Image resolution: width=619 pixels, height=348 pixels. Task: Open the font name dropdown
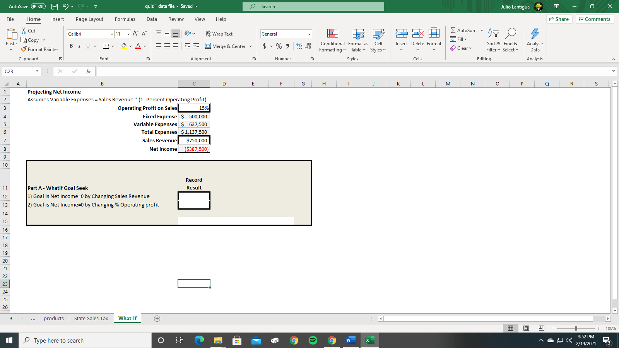[111, 34]
